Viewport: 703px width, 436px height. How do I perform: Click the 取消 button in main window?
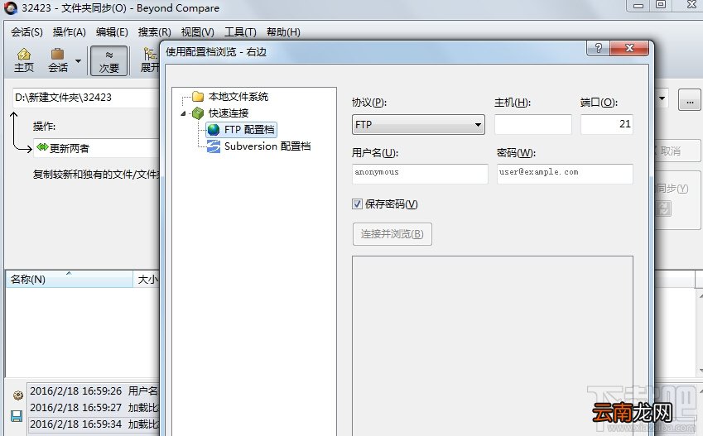tap(677, 151)
